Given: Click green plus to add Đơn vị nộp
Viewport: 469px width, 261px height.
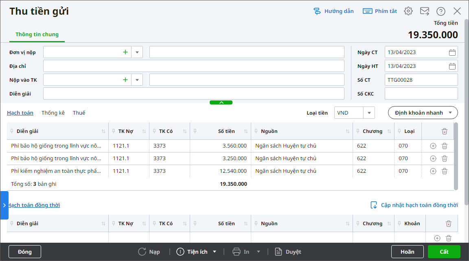Looking at the screenshot, I should point(125,52).
